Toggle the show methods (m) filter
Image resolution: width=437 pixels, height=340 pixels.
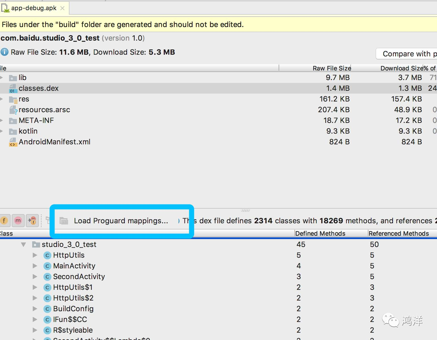point(18,220)
